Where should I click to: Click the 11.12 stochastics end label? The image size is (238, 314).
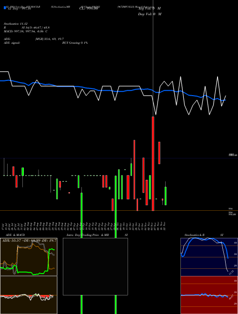(231, 273)
